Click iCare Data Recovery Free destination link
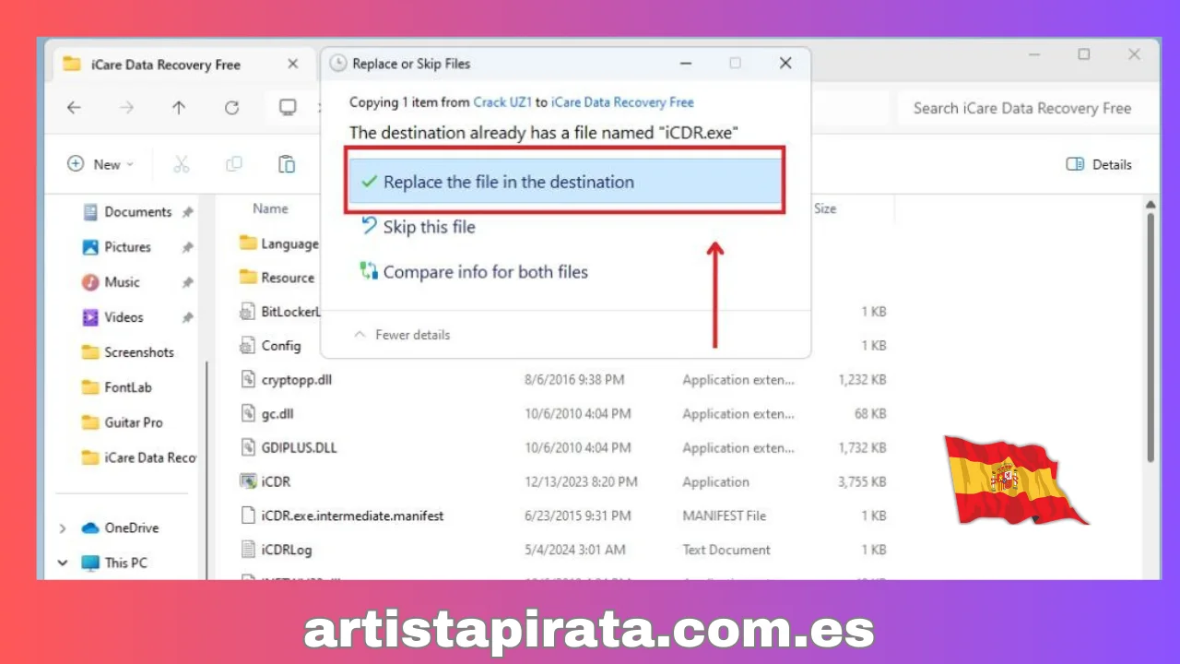 click(x=622, y=102)
